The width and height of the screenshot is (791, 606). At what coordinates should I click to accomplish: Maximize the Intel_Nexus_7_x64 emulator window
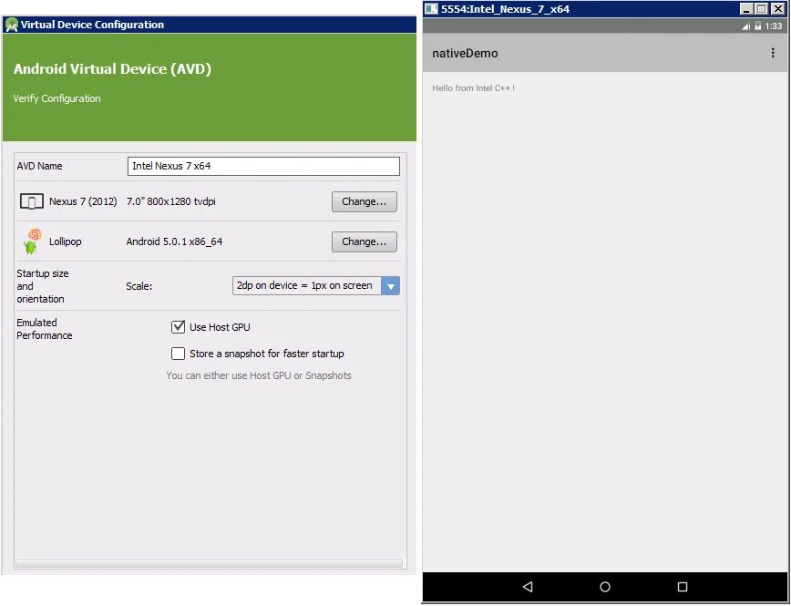pyautogui.click(x=762, y=8)
